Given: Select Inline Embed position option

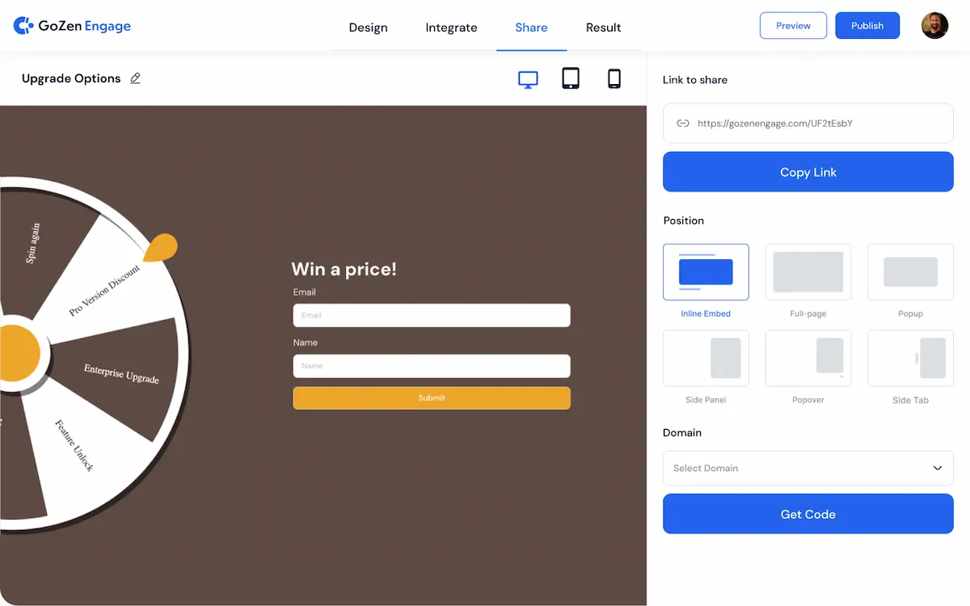Looking at the screenshot, I should [x=706, y=272].
